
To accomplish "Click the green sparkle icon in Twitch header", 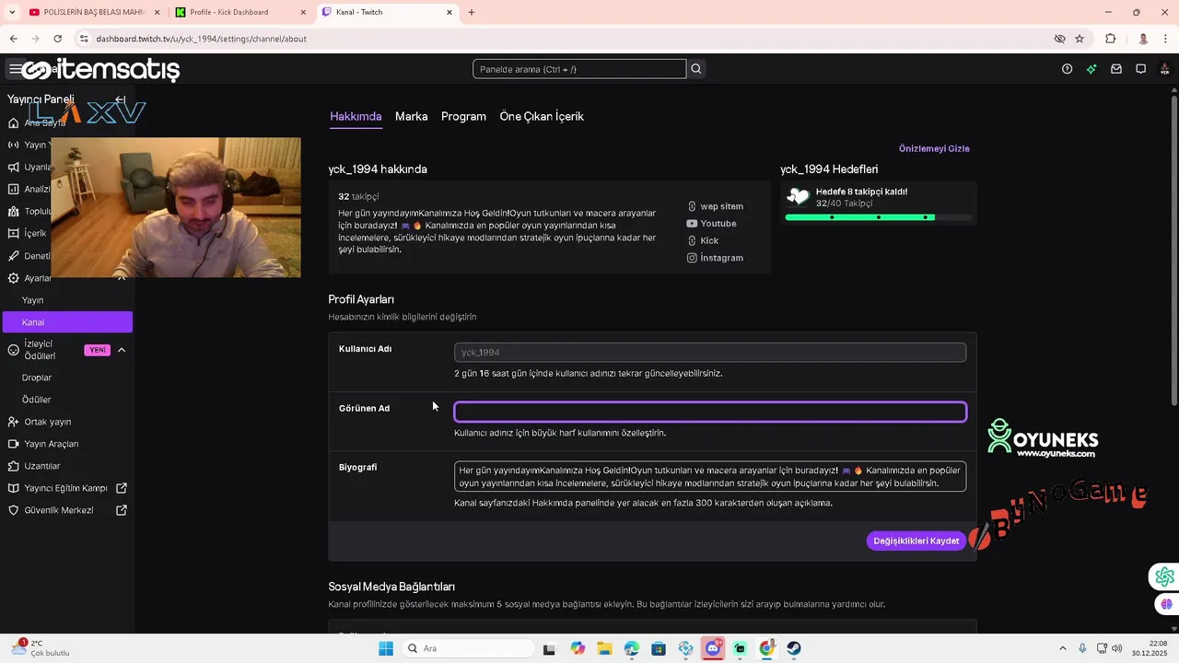I will pos(1091,69).
